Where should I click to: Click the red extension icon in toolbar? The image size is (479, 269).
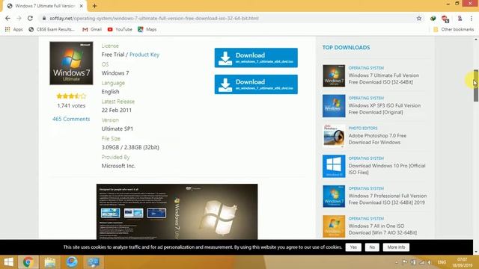[x=445, y=19]
